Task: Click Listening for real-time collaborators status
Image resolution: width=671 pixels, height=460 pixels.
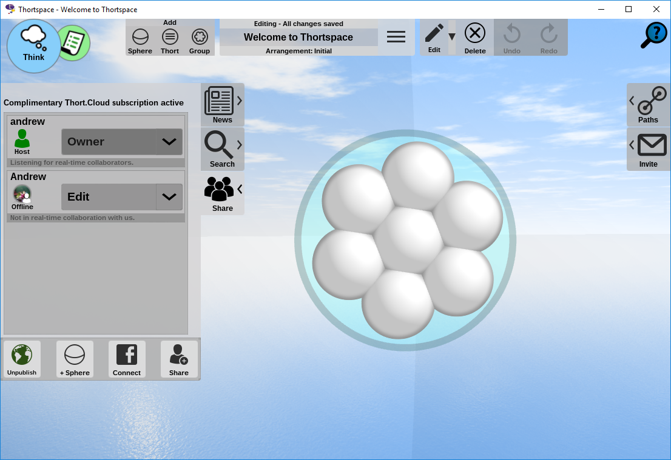Action: pos(72,162)
